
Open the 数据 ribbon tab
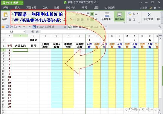click(x=57, y=8)
